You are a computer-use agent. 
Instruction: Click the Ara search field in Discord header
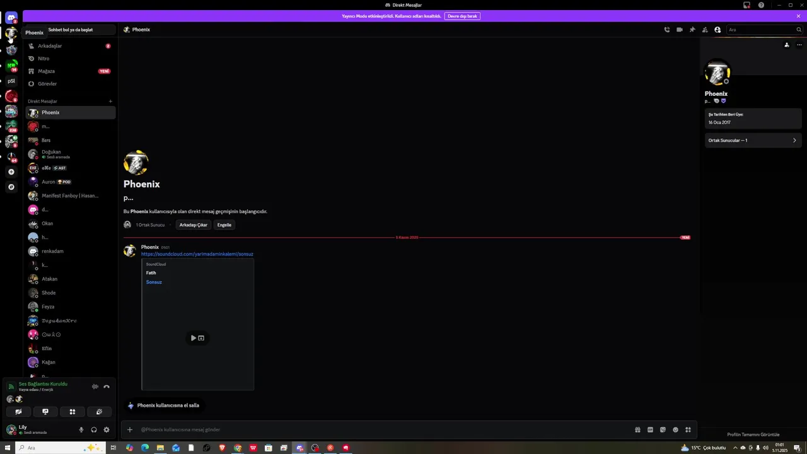(764, 30)
